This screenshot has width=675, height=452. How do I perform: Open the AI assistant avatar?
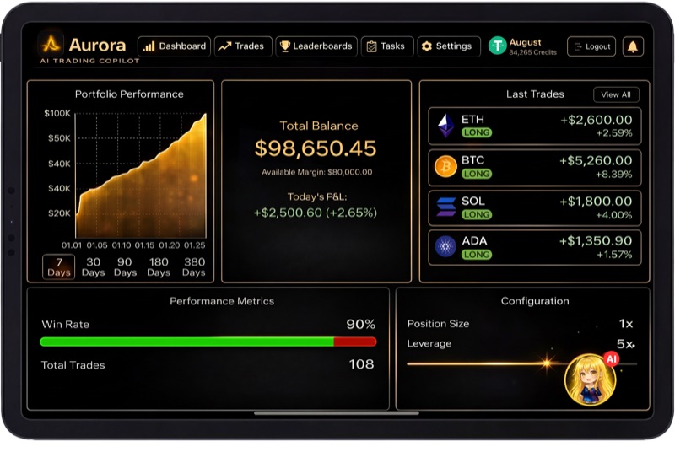590,380
